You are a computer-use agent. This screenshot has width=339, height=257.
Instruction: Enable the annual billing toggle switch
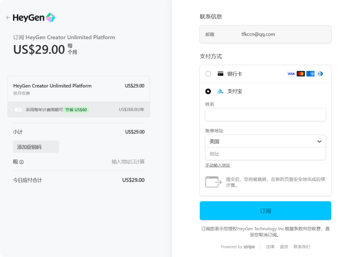(x=18, y=110)
